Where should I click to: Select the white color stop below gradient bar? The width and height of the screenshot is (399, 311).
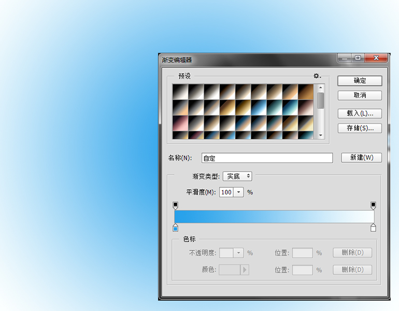tap(373, 228)
